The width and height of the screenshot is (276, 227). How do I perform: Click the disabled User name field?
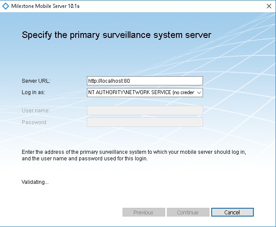[x=145, y=110]
